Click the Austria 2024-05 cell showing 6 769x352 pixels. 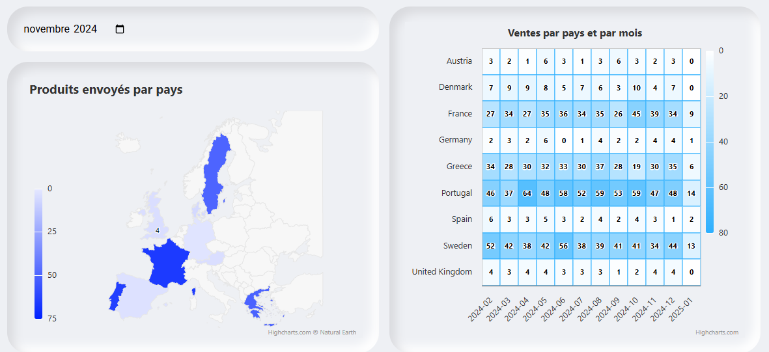click(x=546, y=61)
